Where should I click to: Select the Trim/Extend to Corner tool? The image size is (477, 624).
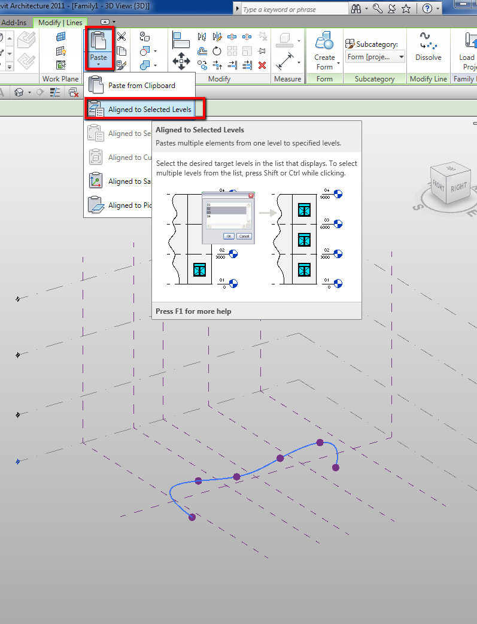pos(217,65)
